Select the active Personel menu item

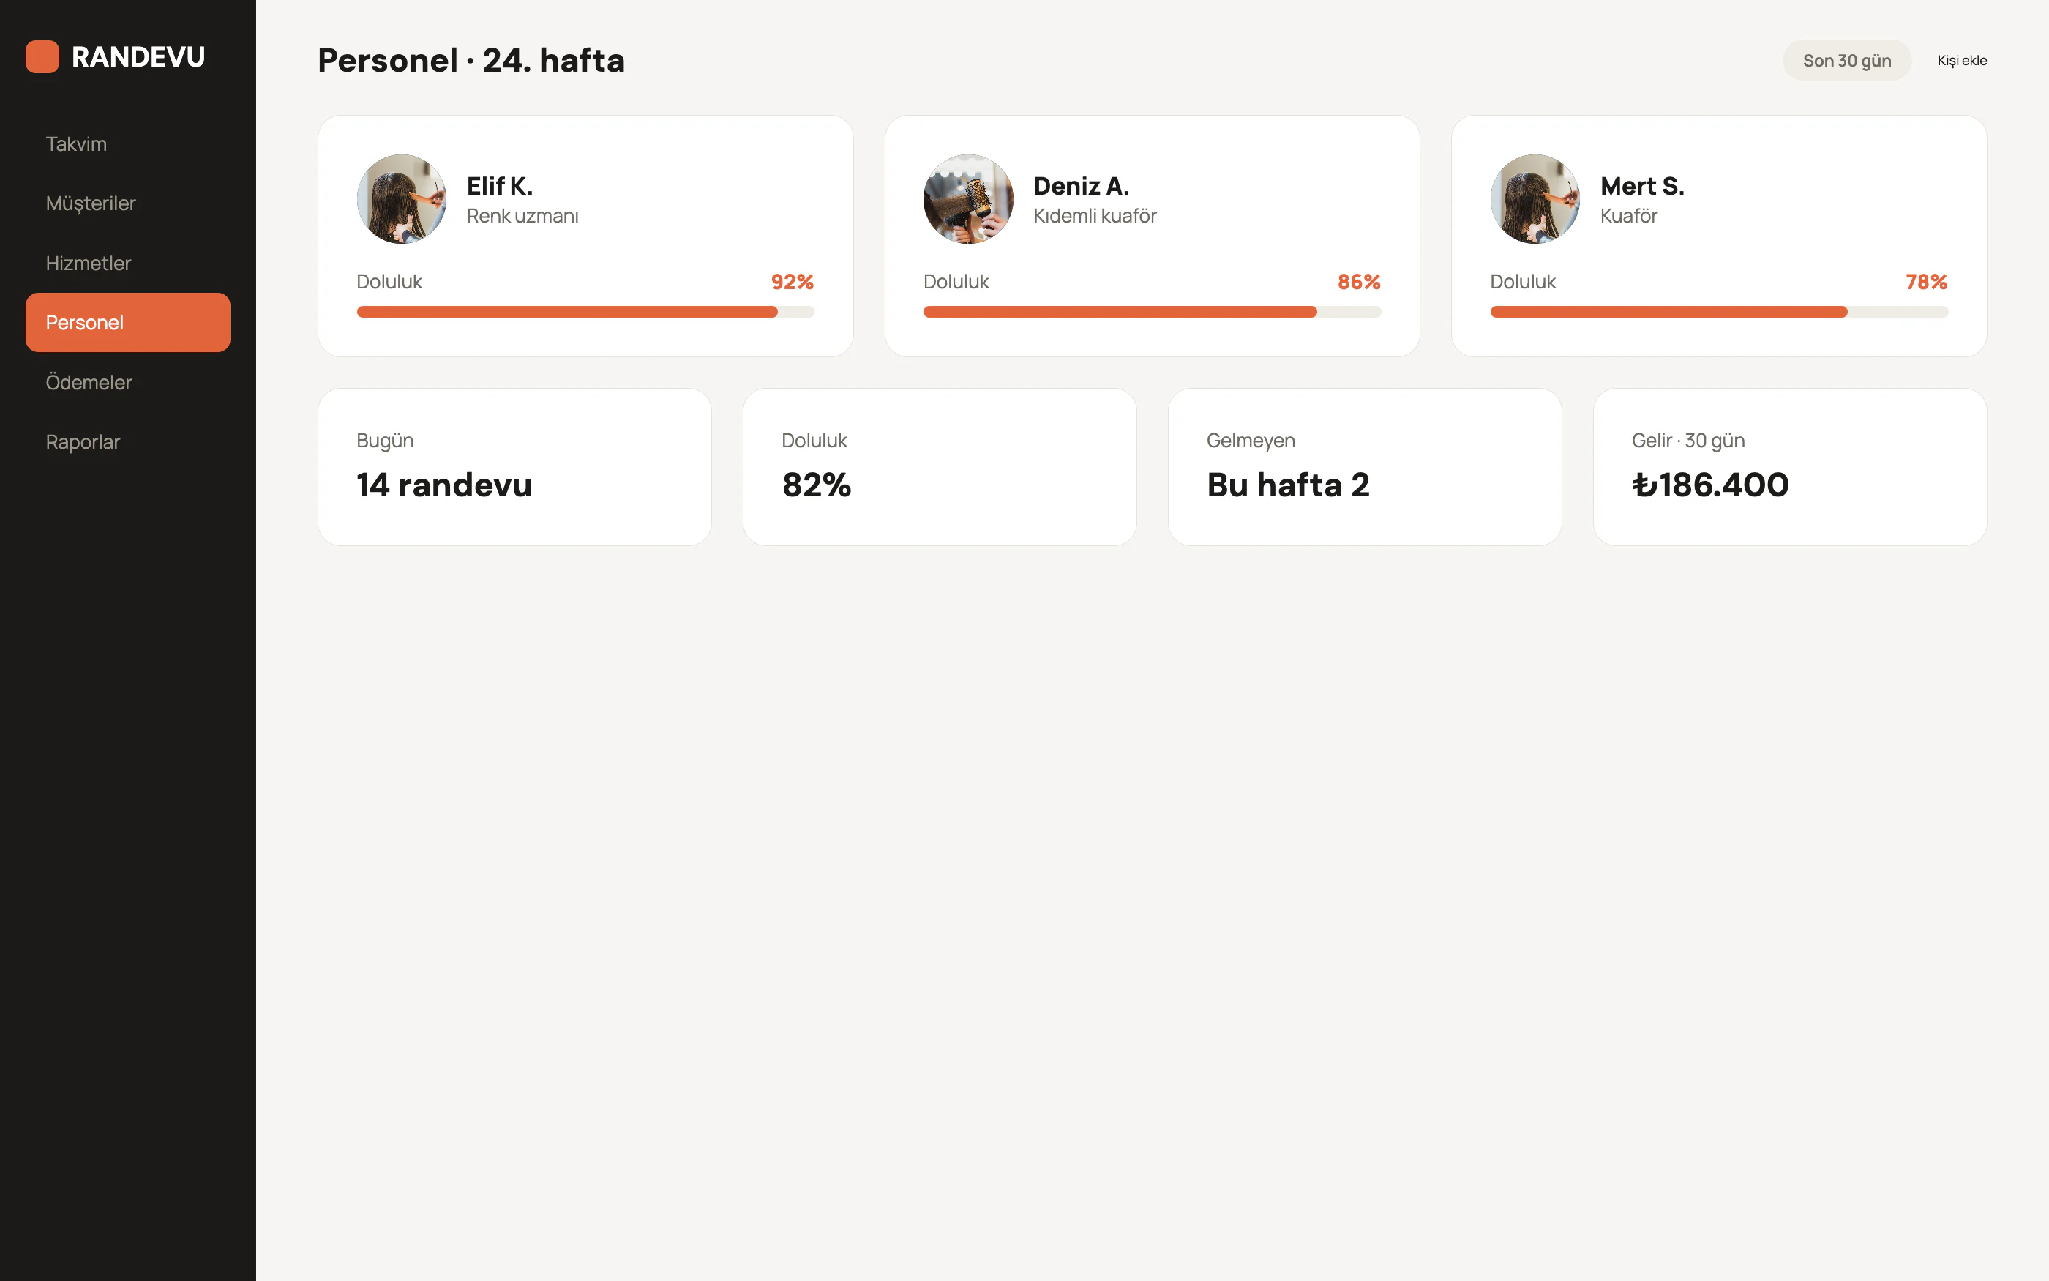point(128,323)
